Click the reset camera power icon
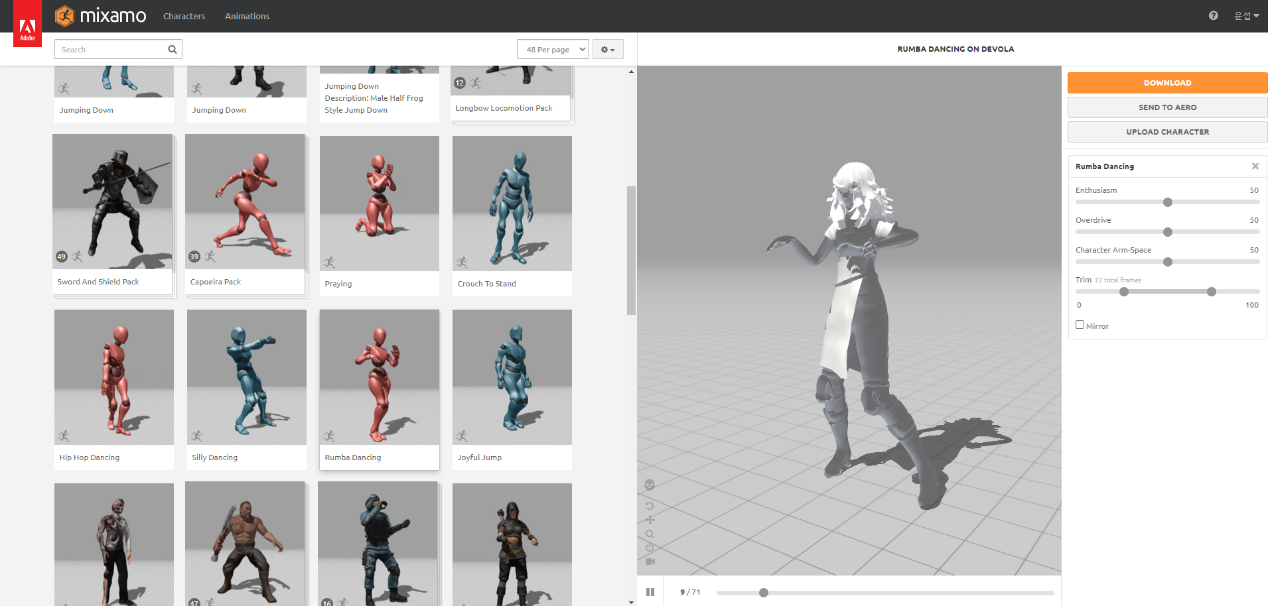The height and width of the screenshot is (606, 1268). 650,548
